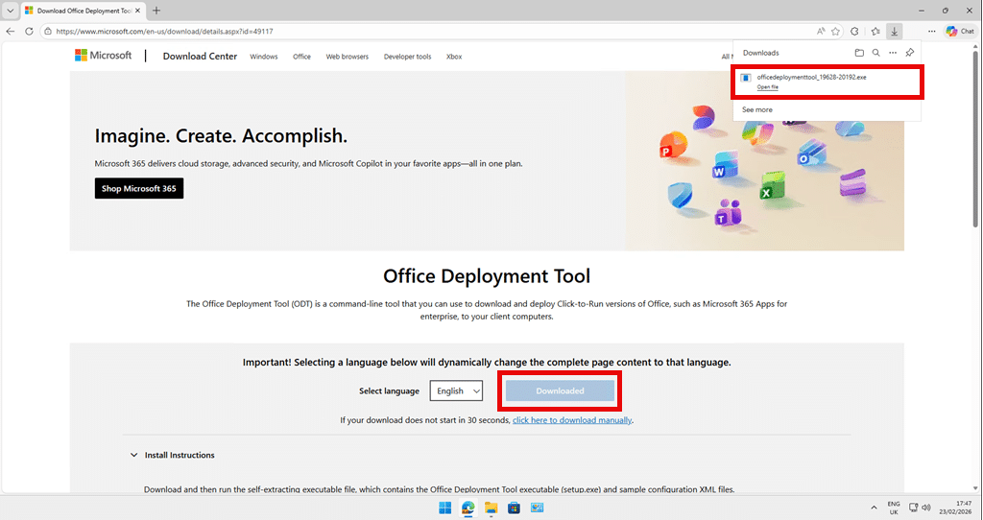Screen dimensions: 983x520
Task: Open Copilot Chat in the toolbar
Action: tap(959, 31)
